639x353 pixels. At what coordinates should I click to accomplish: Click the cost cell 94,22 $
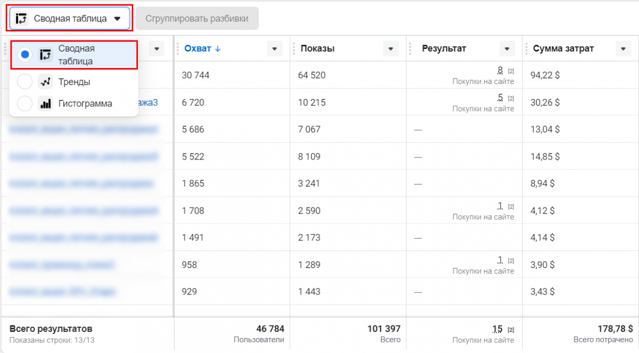[545, 75]
